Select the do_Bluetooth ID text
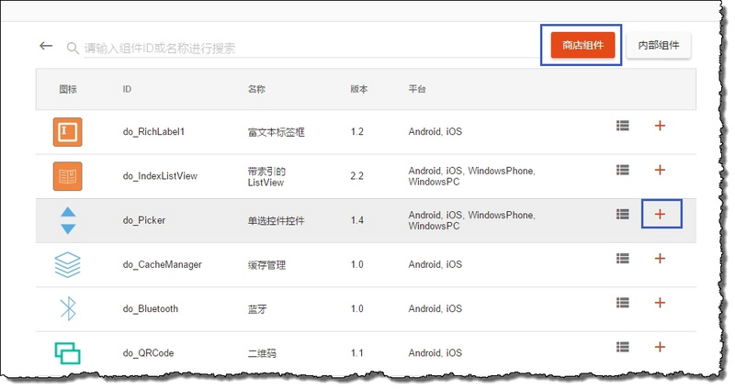Viewport: 735px width, 389px height. (151, 309)
